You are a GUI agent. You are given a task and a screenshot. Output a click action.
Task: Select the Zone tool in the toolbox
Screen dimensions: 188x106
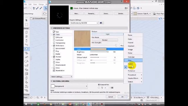click(26, 86)
